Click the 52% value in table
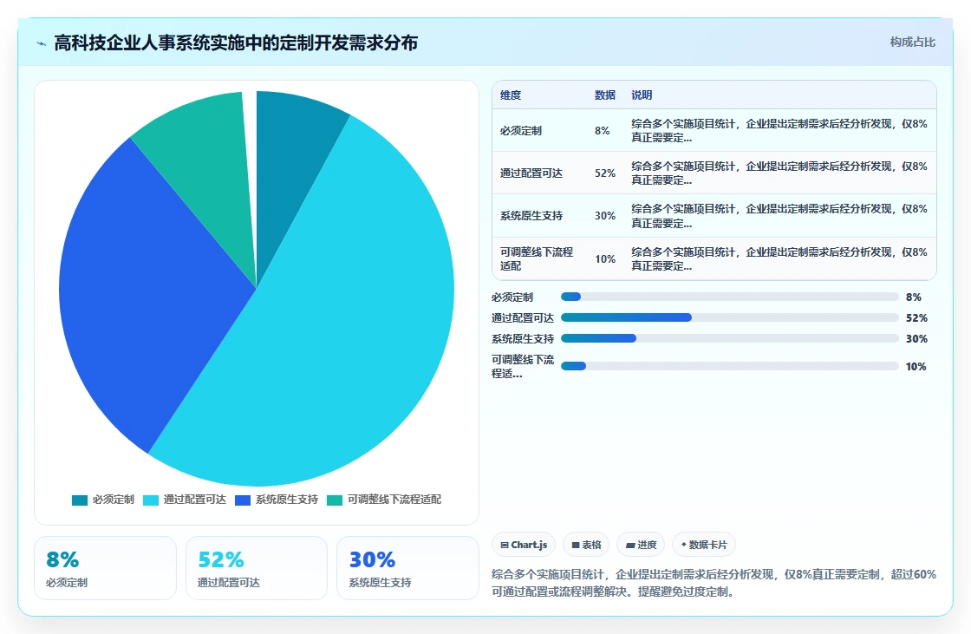The width and height of the screenshot is (971, 634). click(605, 173)
